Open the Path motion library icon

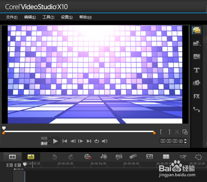pyautogui.click(x=197, y=110)
